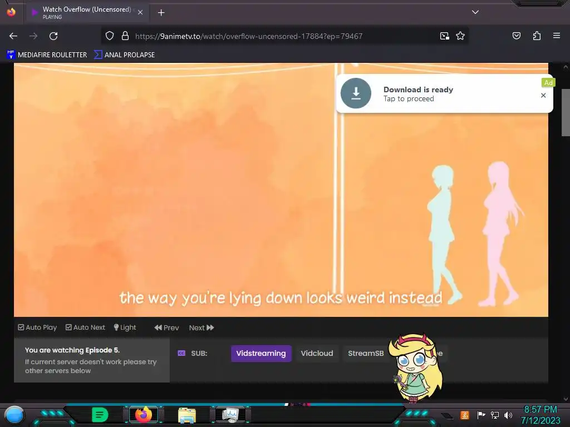Bookmark this page with the star icon
This screenshot has height=427, width=570.
coord(460,36)
